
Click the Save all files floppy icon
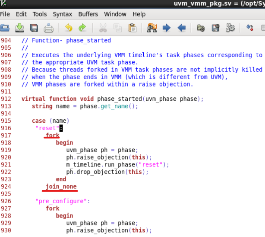(34, 28)
